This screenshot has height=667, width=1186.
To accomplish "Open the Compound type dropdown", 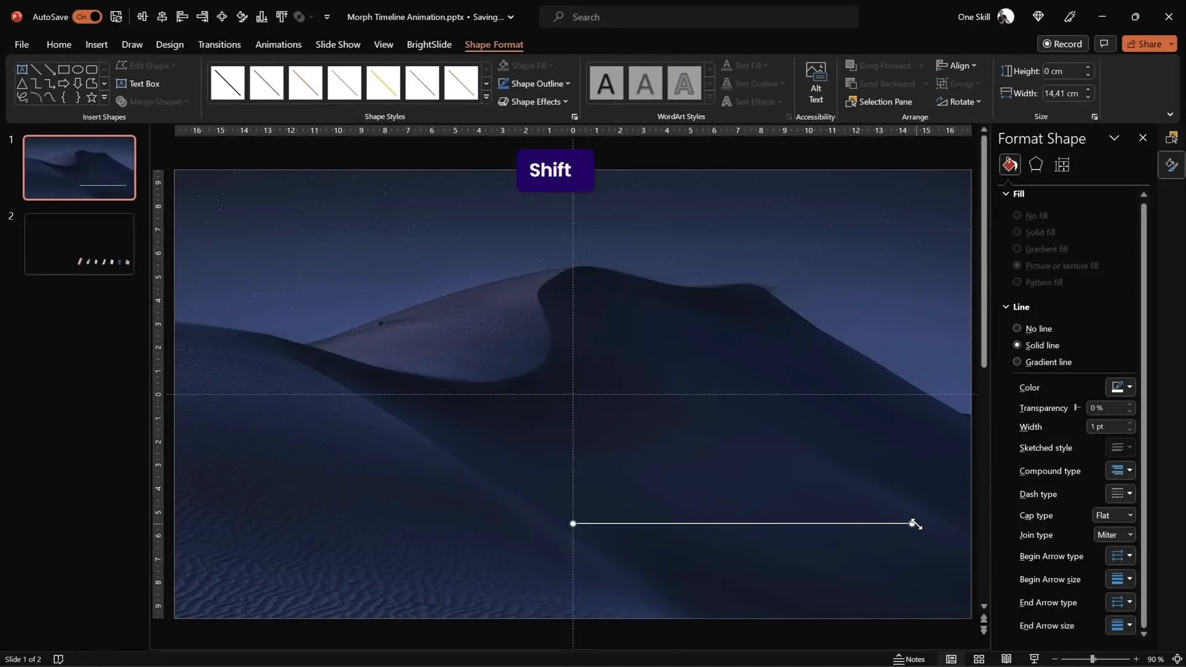I will click(1121, 471).
